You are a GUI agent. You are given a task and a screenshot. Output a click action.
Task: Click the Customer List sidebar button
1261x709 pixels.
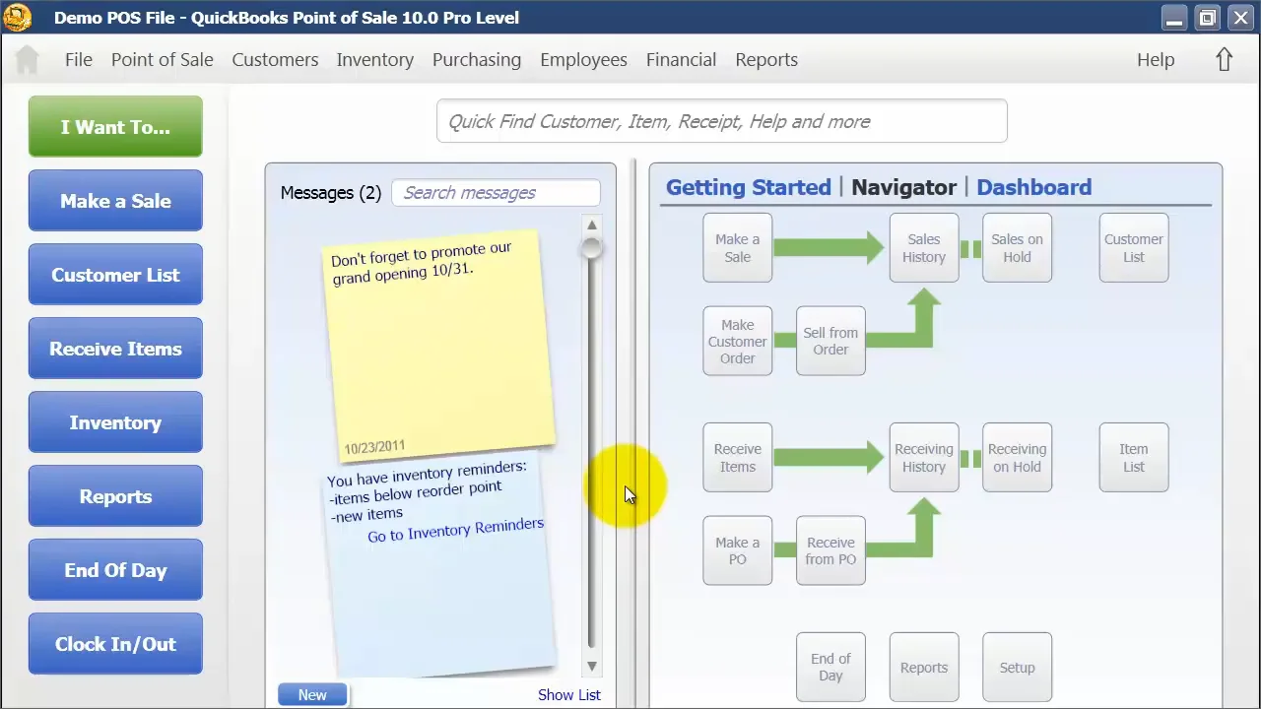coord(115,275)
